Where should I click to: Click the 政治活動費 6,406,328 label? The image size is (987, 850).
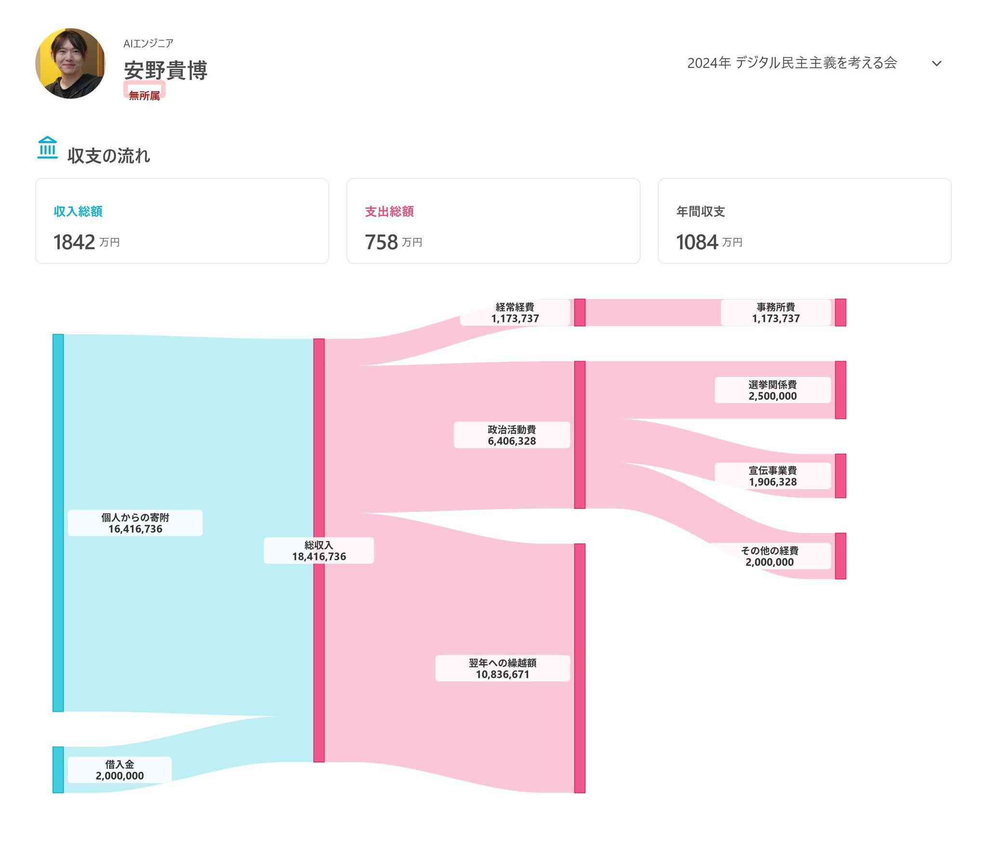(x=512, y=435)
